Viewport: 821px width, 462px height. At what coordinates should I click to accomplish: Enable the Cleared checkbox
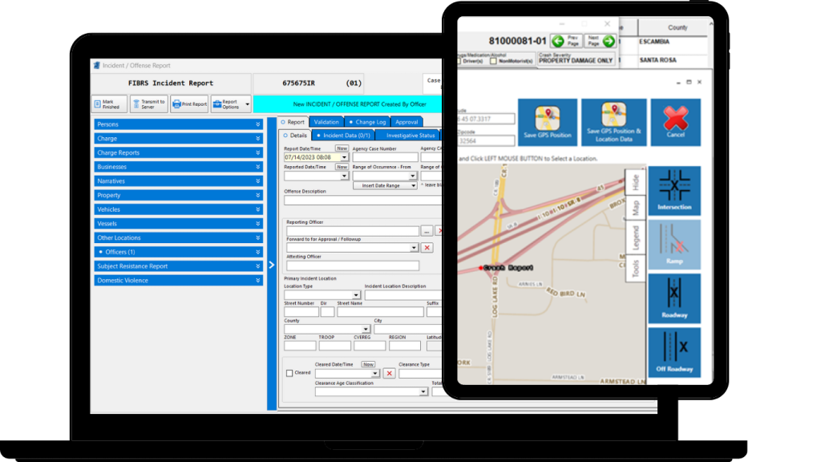(x=289, y=372)
